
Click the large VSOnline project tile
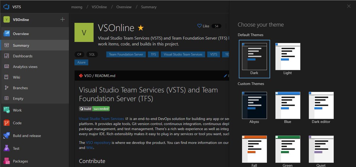(x=84, y=32)
